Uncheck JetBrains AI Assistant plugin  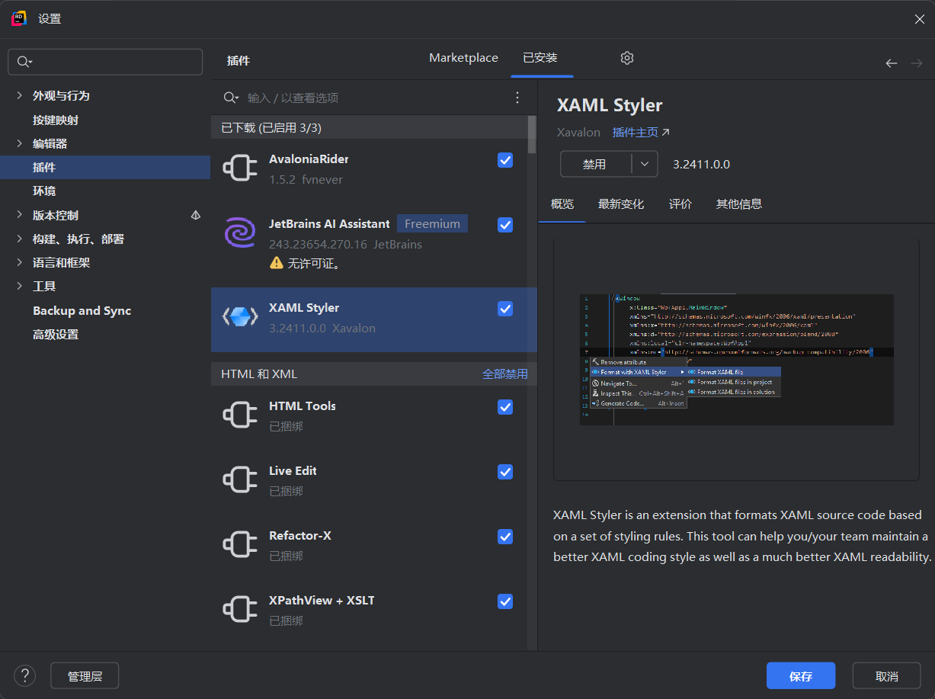(505, 225)
